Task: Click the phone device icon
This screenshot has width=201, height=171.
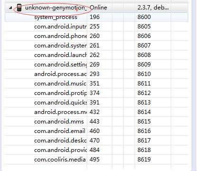Action: tap(19, 8)
